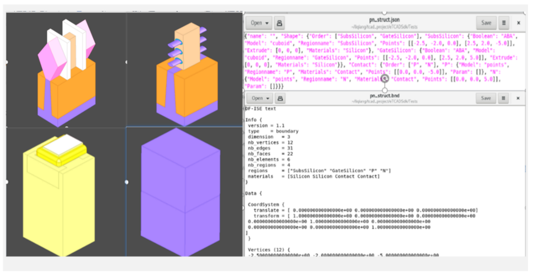Click the 'version = 1.1' line
Viewport: 545px width, 280px height.
[266, 125]
